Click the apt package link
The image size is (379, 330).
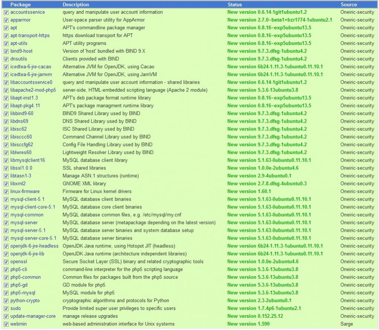click(14, 28)
